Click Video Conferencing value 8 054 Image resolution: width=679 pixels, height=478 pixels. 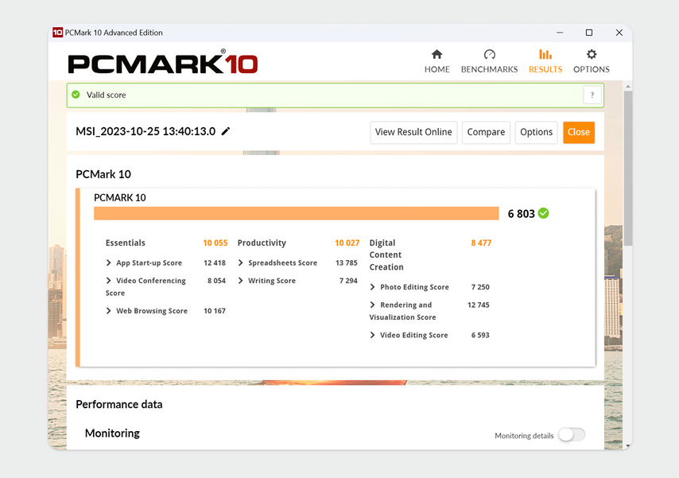pyautogui.click(x=216, y=281)
